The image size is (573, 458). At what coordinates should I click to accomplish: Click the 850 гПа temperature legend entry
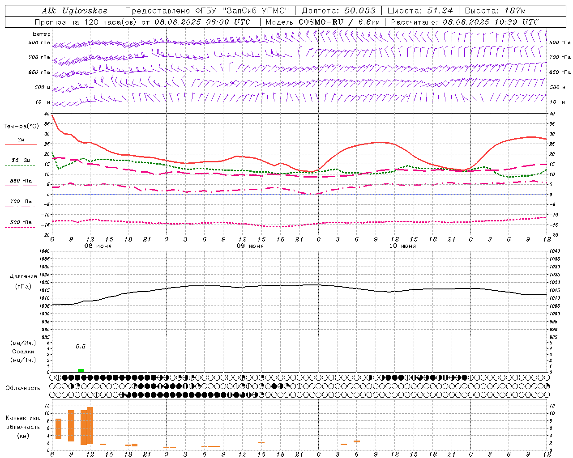click(21, 181)
